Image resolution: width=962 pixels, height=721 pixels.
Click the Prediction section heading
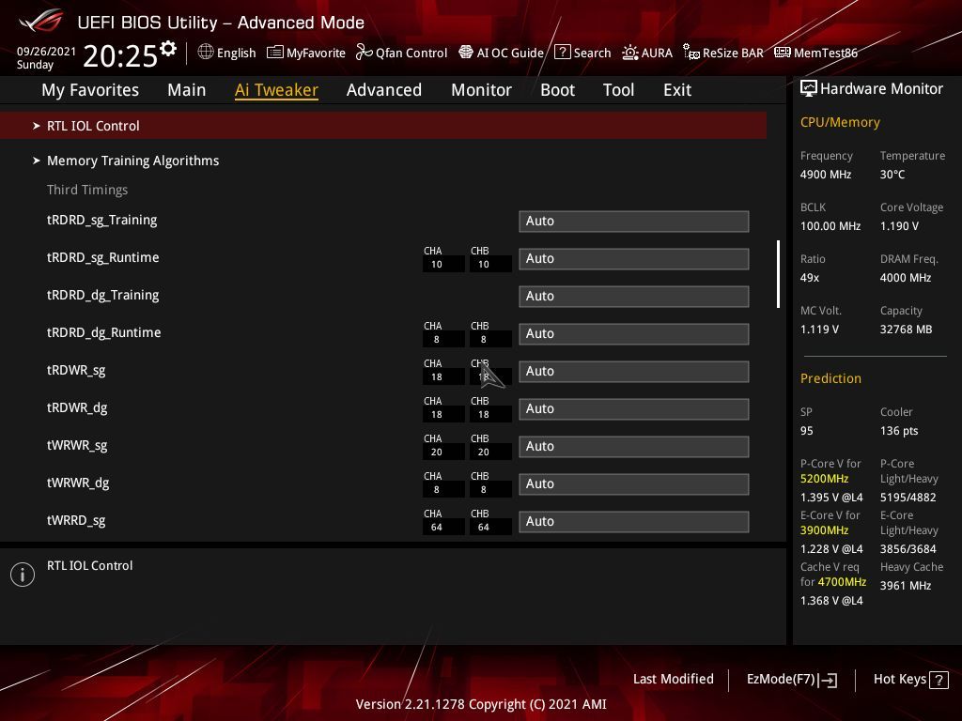tap(830, 378)
